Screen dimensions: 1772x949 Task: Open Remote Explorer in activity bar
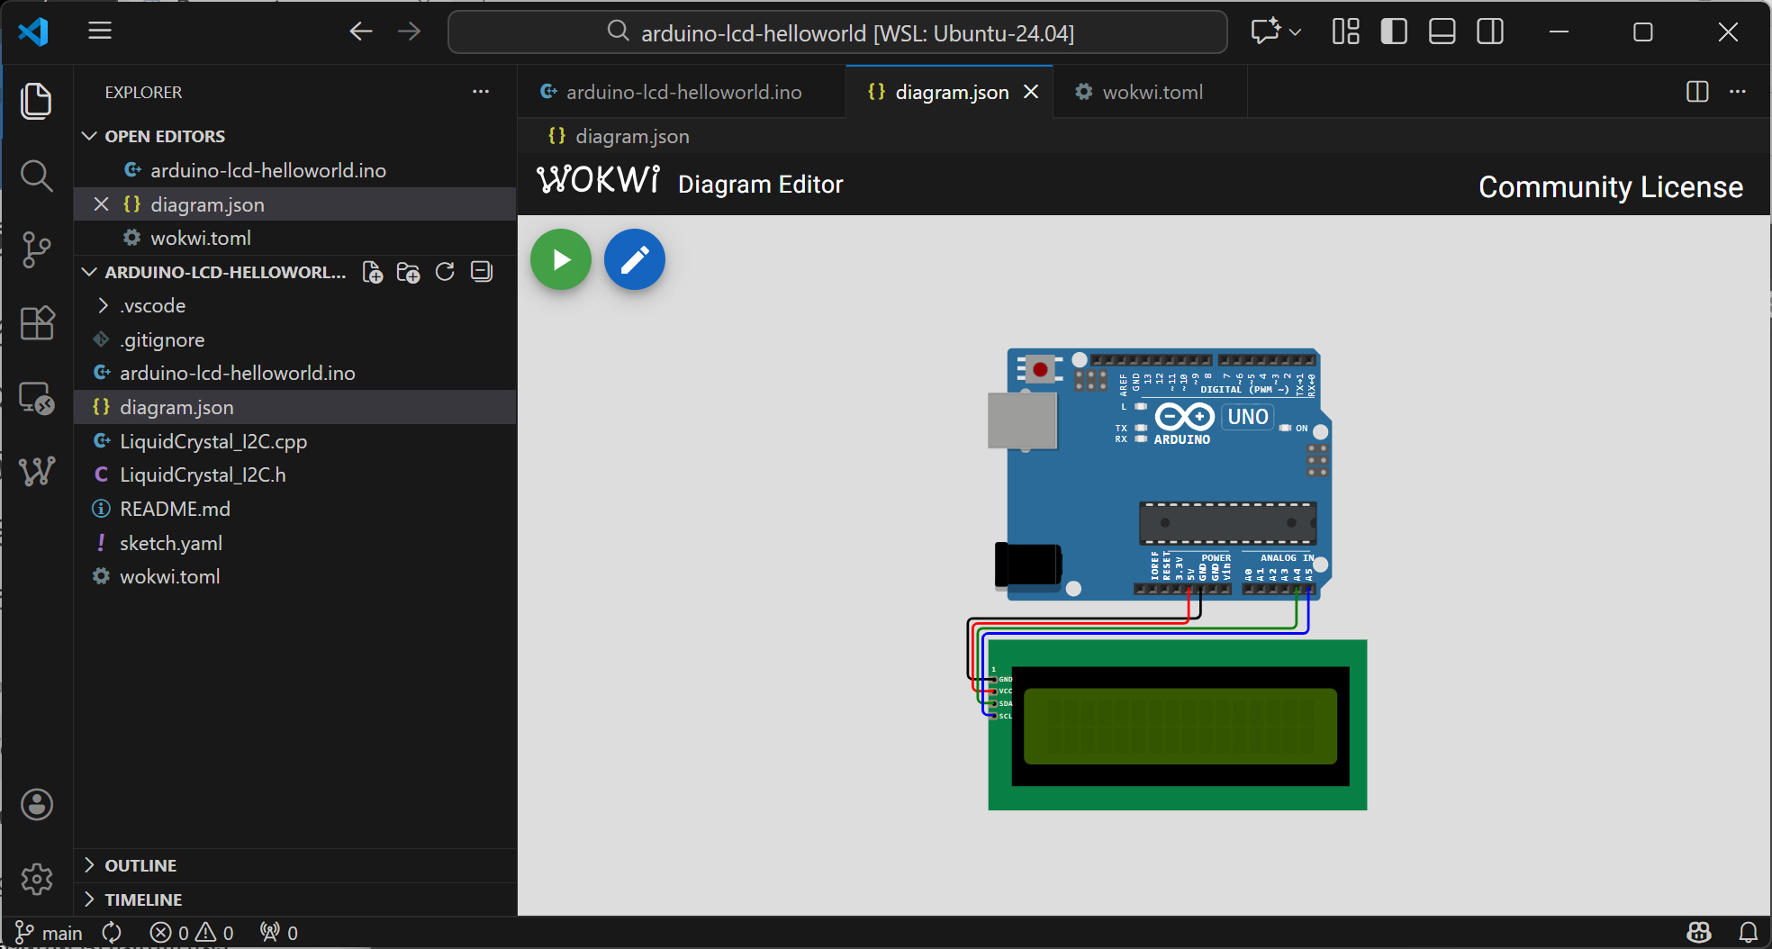point(37,398)
